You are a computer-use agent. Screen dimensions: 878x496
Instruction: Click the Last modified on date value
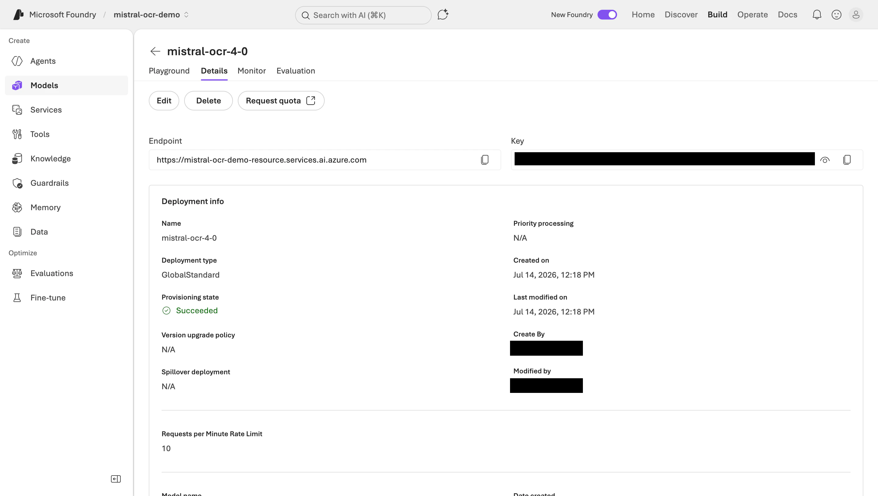coord(554,312)
